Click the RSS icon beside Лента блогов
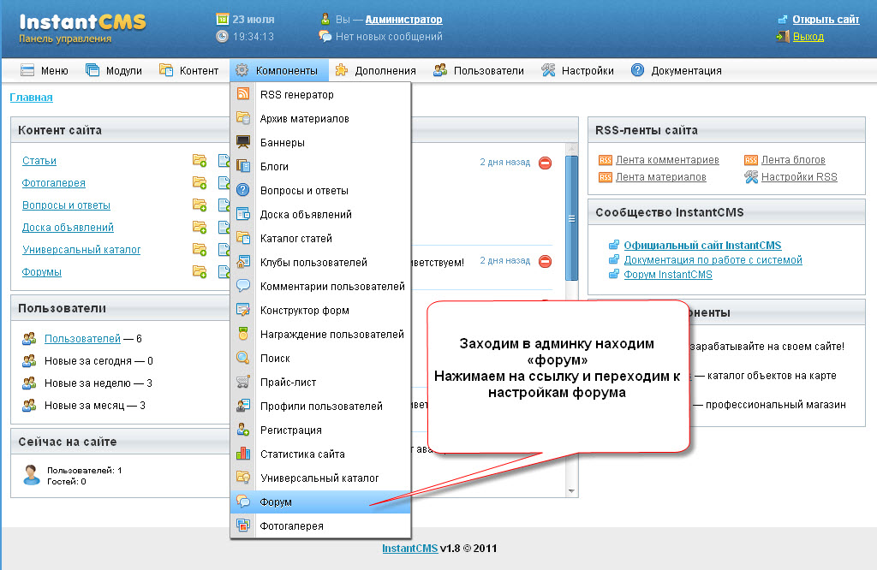This screenshot has width=877, height=570. coord(750,160)
